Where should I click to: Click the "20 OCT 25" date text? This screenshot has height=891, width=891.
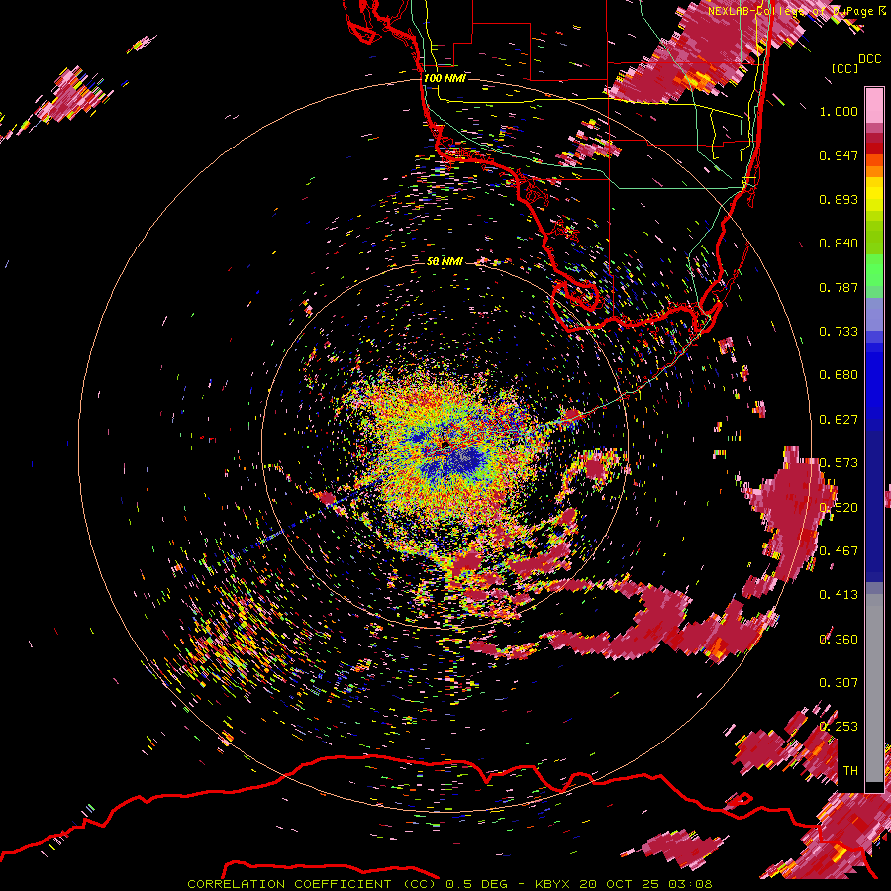tap(620, 884)
